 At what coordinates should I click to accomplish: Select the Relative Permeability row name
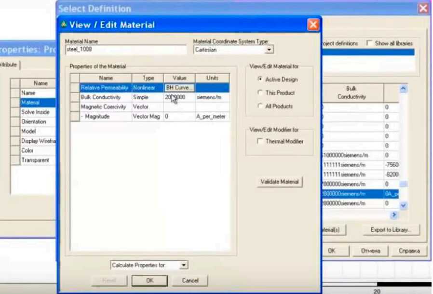point(106,88)
